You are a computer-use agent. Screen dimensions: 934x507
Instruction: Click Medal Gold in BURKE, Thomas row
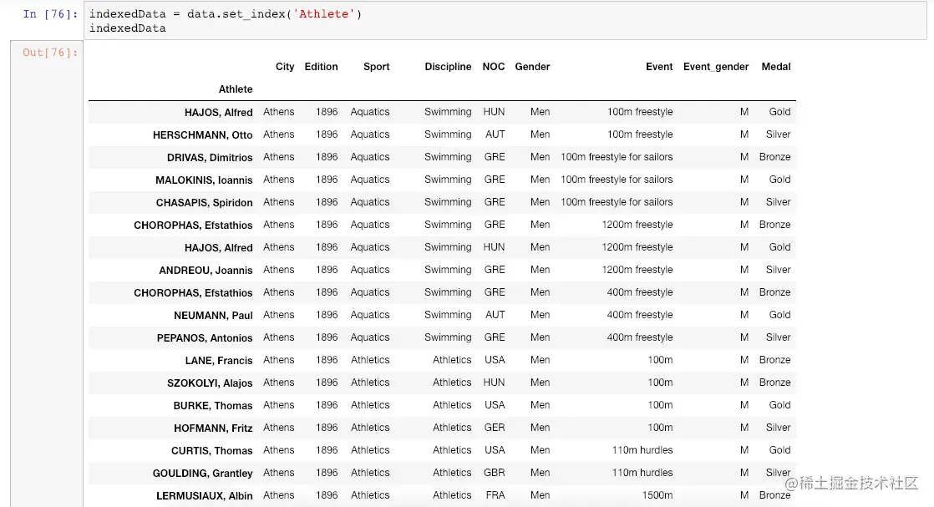(x=779, y=405)
